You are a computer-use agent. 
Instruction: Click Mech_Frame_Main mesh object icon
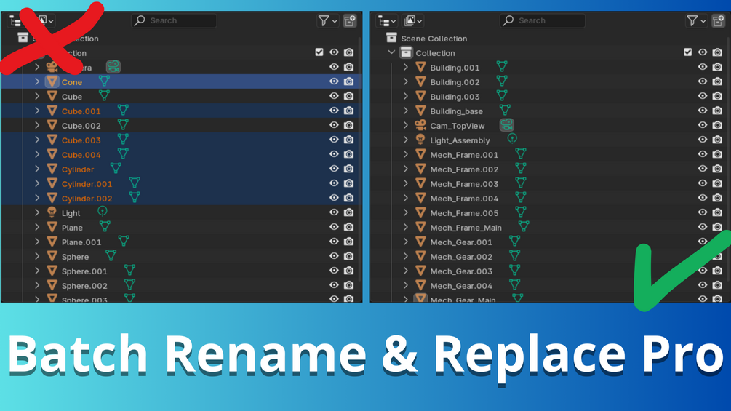coord(420,227)
